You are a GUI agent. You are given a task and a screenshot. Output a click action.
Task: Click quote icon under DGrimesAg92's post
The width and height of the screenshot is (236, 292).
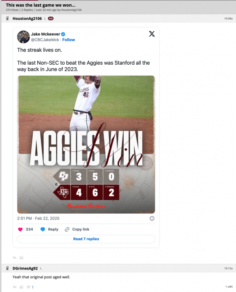point(21,287)
